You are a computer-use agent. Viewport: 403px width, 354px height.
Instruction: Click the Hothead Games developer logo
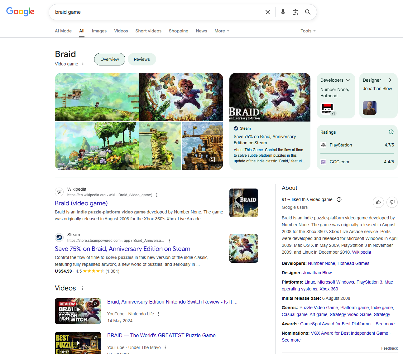327,108
